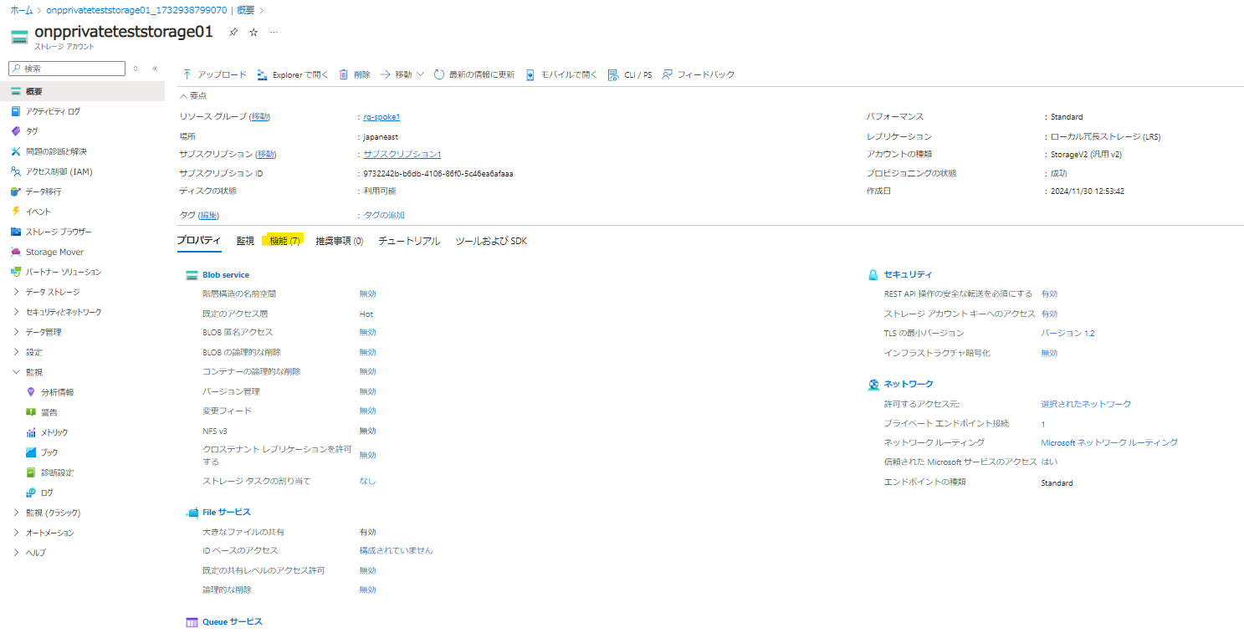
Task: Click タグの追加 link
Action: (x=384, y=215)
